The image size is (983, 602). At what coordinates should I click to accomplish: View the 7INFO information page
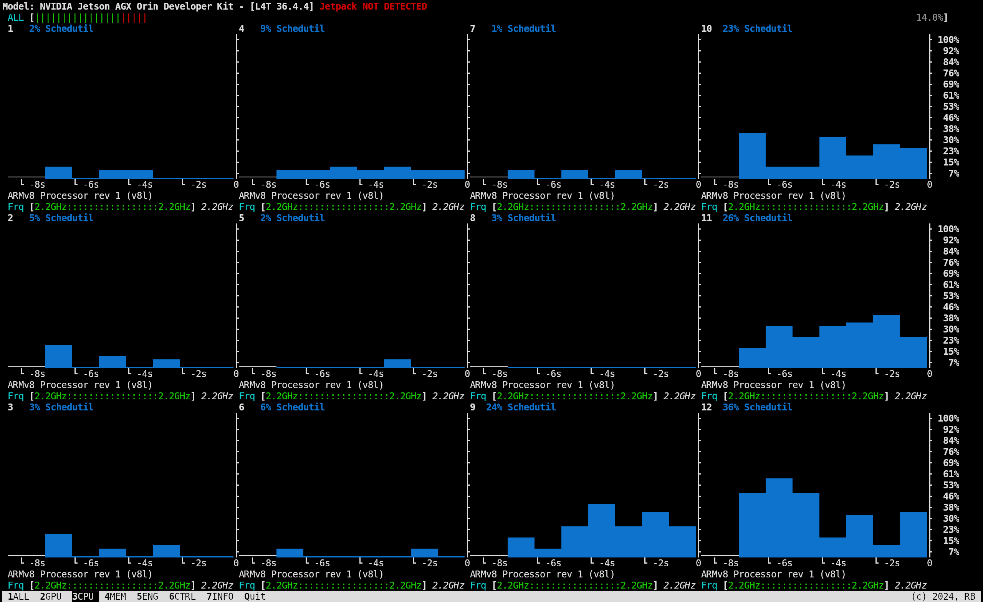pos(220,596)
